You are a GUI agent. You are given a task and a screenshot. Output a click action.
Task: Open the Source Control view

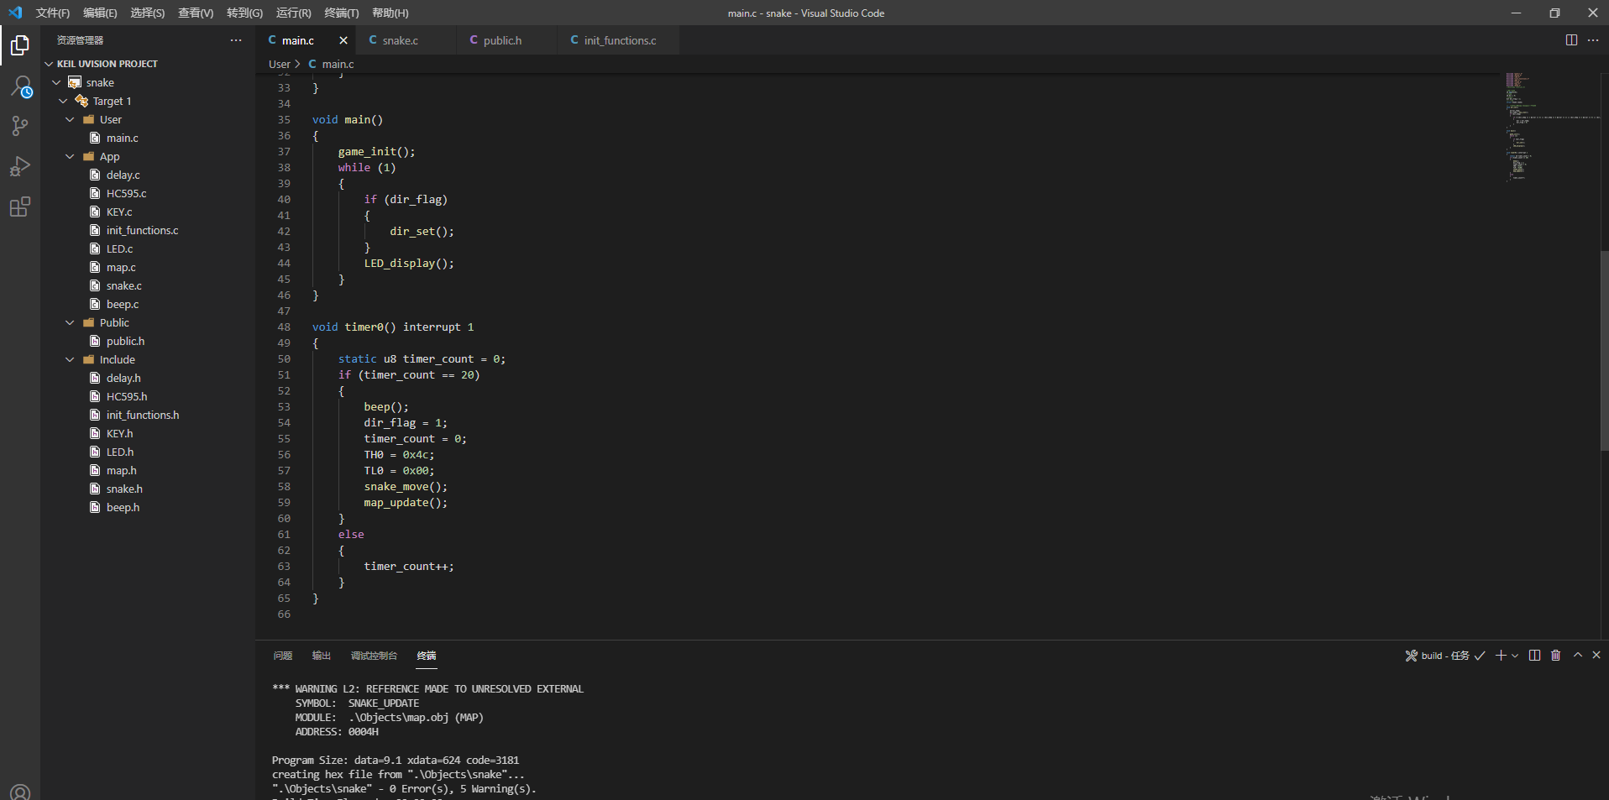coord(20,126)
